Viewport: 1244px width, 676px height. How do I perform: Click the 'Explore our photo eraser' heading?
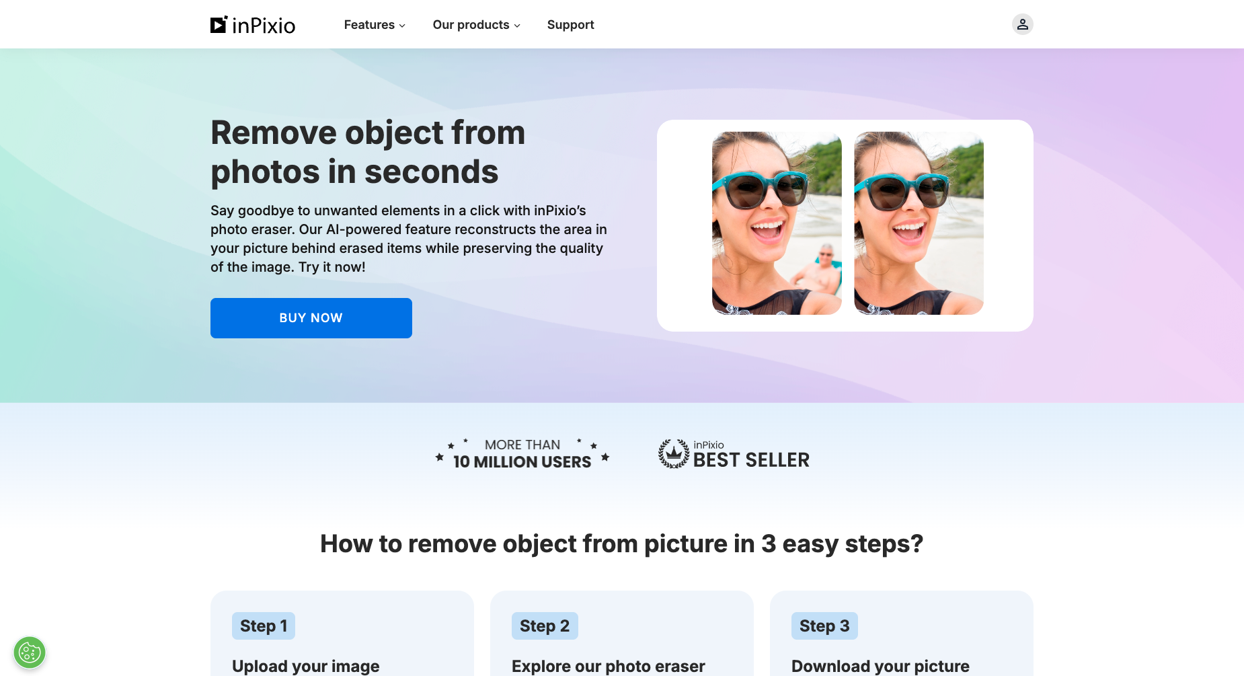(x=609, y=666)
